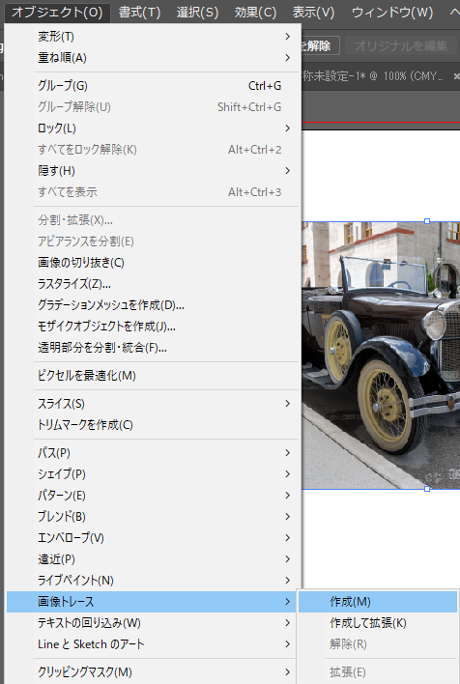Viewport: 460px width, 684px height.
Task: Open the ウィンドウ(W) menu
Action: pos(392,13)
